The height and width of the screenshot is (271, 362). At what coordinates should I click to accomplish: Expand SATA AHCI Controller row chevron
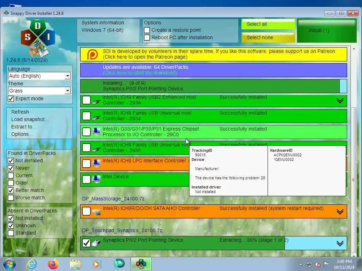coord(340,212)
